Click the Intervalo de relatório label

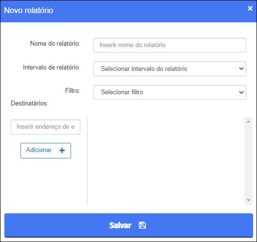point(52,67)
